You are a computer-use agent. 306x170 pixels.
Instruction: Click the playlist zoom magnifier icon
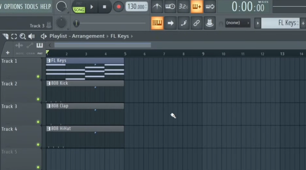tap(23, 36)
